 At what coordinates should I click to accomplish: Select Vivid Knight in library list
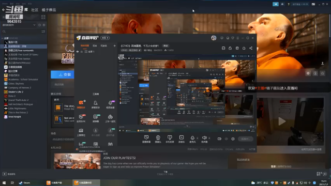pyautogui.click(x=14, y=117)
